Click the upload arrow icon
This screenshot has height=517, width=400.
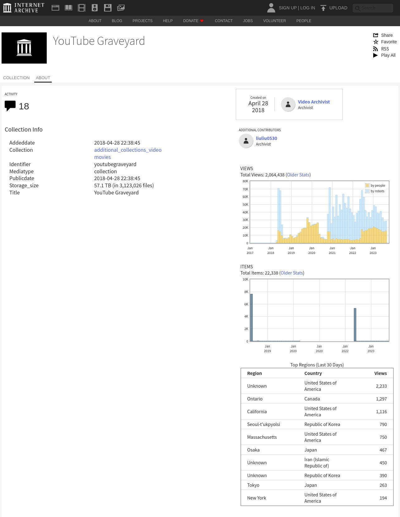coord(323,8)
